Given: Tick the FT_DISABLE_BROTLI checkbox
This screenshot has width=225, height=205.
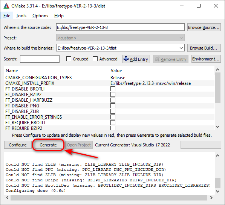Looking at the screenshot, I should [x=113, y=89].
